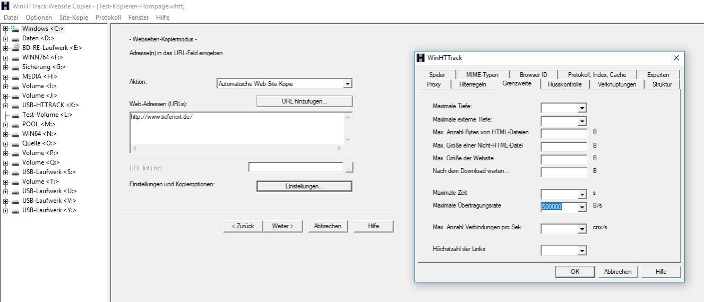Image resolution: width=704 pixels, height=302 pixels.
Task: Click the POOL M: drive icon
Action: 15,124
